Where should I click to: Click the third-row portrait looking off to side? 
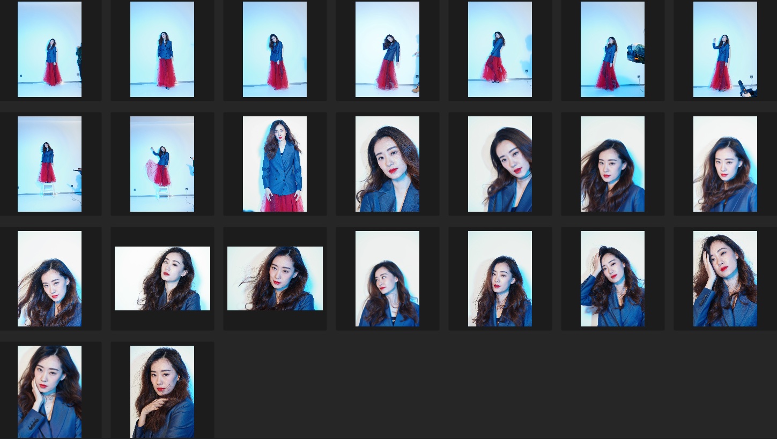[387, 279]
